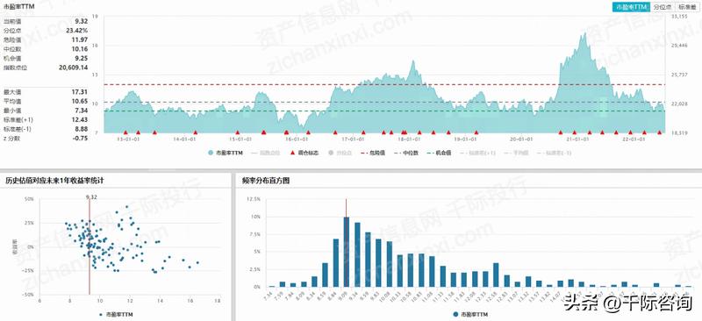Switch to the 市盈率TTM tab at top right
702x321 pixels.
630,7
